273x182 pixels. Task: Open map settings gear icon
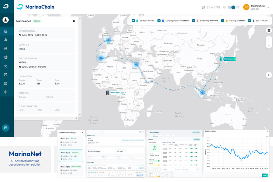click(x=269, y=30)
